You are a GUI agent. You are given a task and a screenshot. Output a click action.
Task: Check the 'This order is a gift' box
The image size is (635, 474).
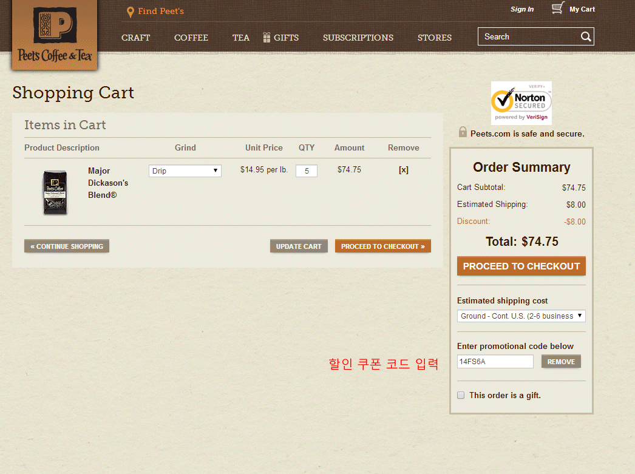(x=461, y=395)
